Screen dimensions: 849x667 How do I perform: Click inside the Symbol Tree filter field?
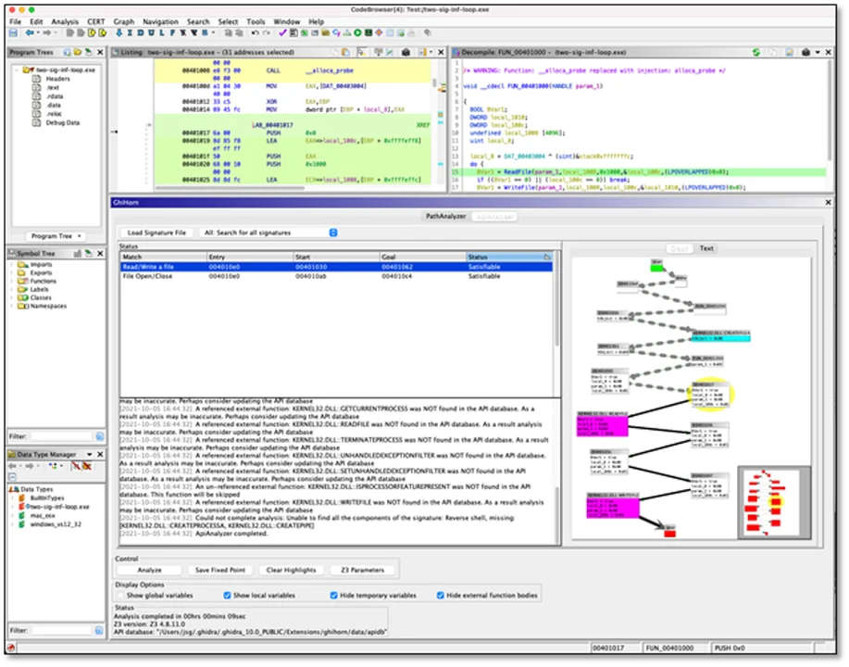(60, 436)
